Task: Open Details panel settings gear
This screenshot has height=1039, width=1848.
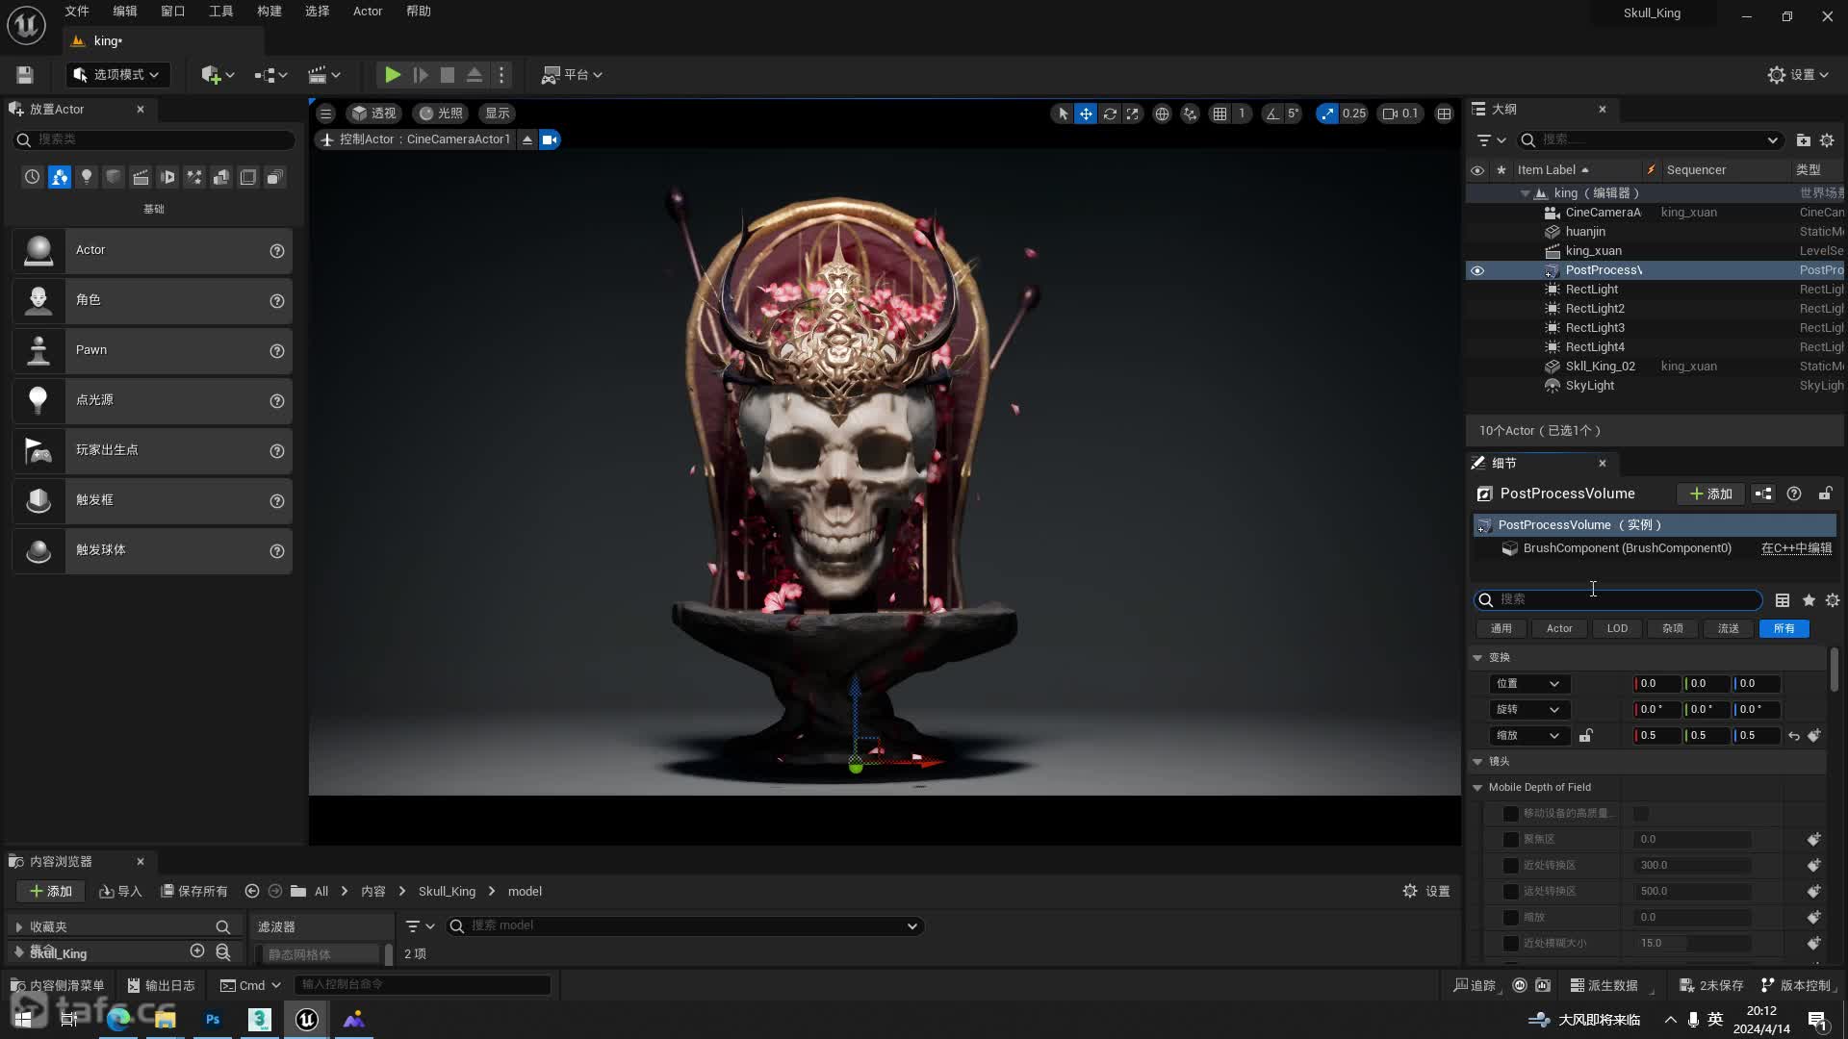Action: [x=1833, y=600]
